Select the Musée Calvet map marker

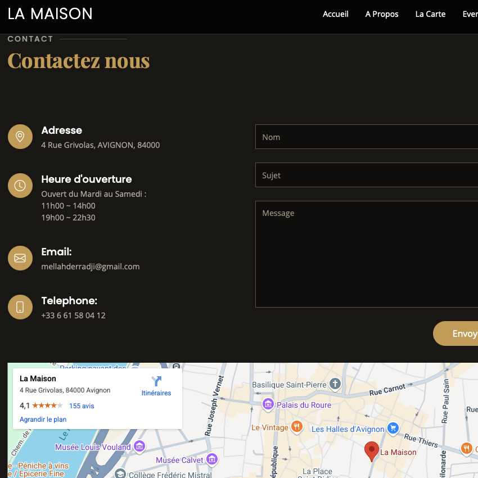pyautogui.click(x=211, y=459)
